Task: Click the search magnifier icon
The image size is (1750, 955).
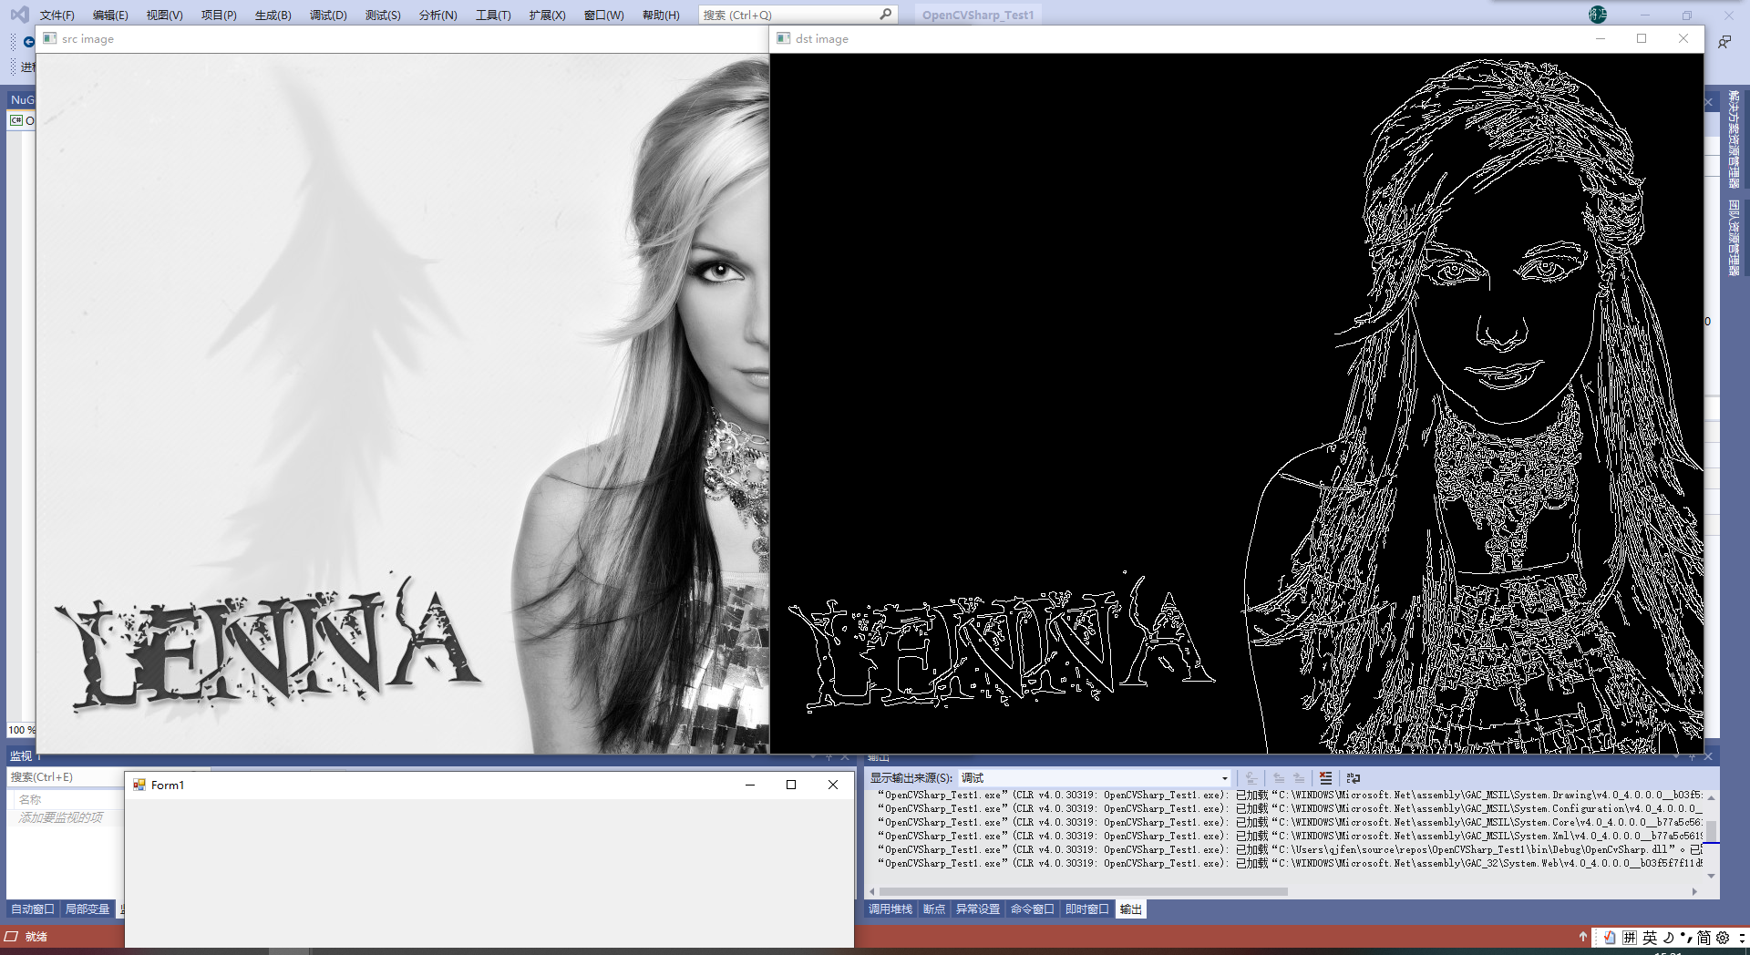Action: pos(885,15)
